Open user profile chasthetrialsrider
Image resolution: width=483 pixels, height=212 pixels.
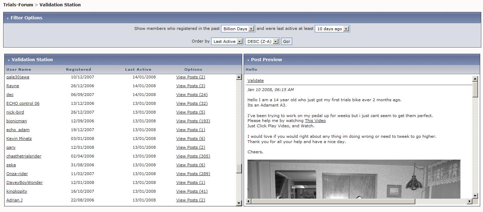tap(24, 156)
